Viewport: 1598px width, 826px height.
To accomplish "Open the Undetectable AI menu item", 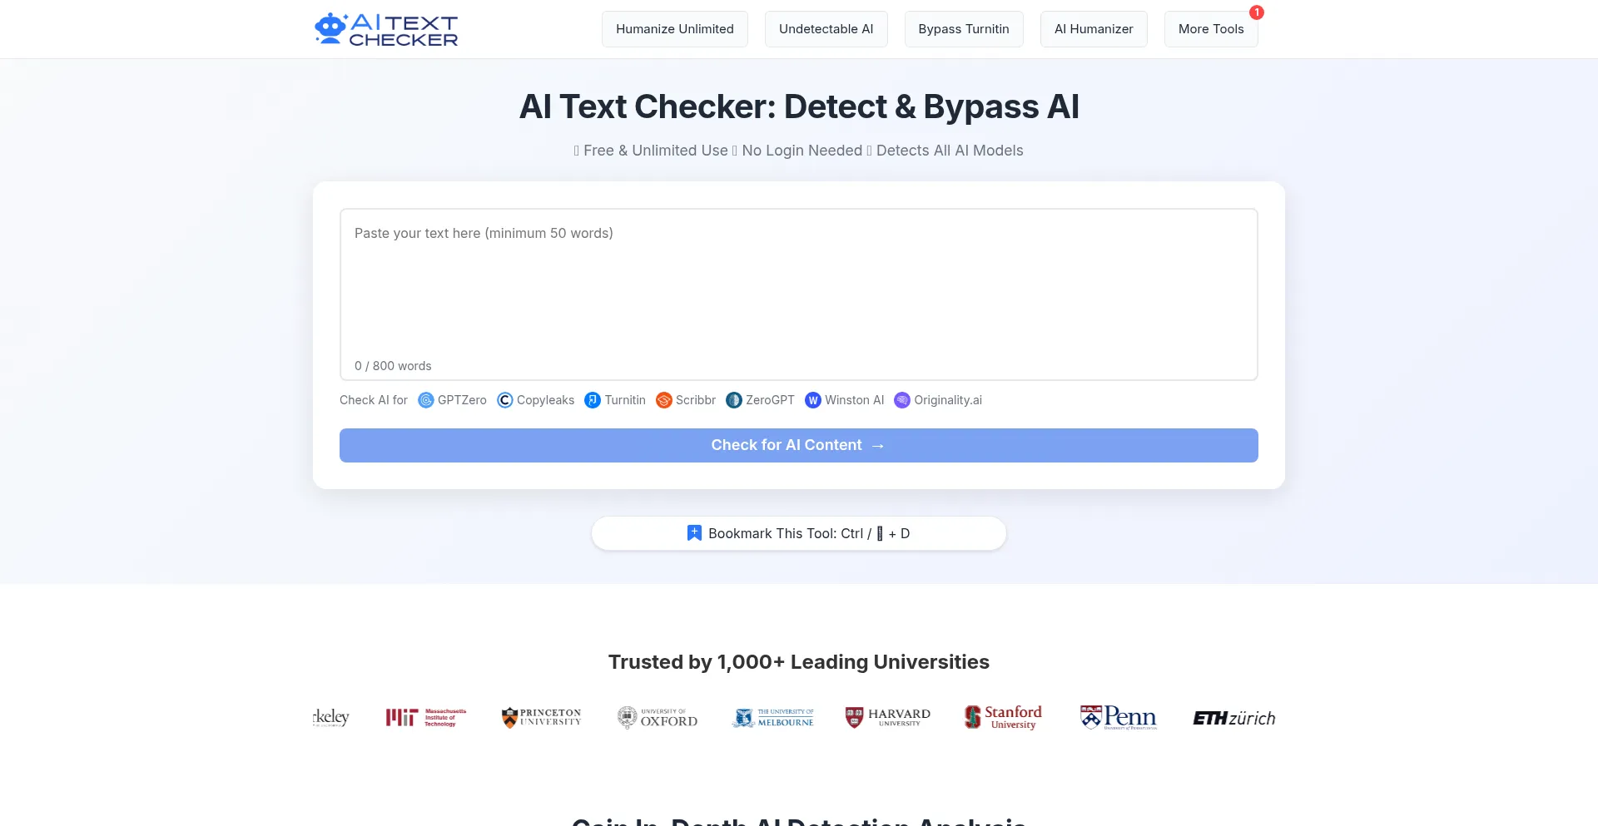I will click(x=826, y=29).
